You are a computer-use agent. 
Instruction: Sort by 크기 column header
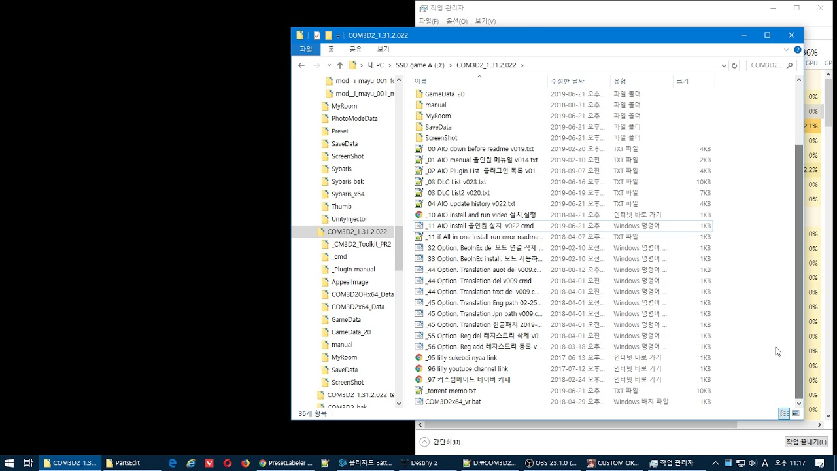(x=682, y=81)
